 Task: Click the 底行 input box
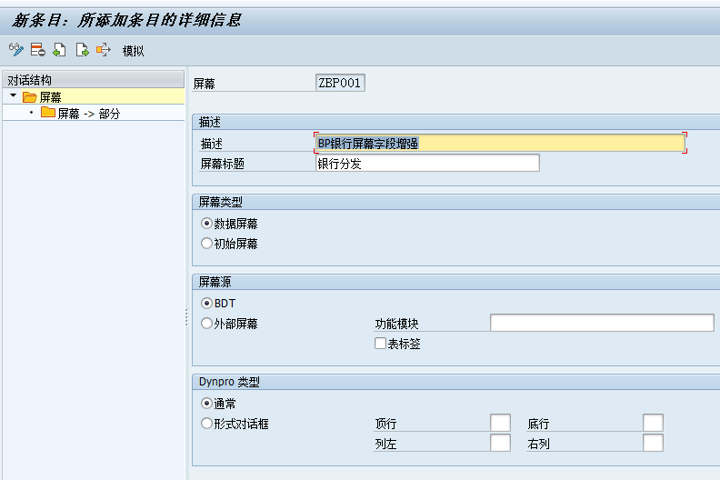(653, 423)
